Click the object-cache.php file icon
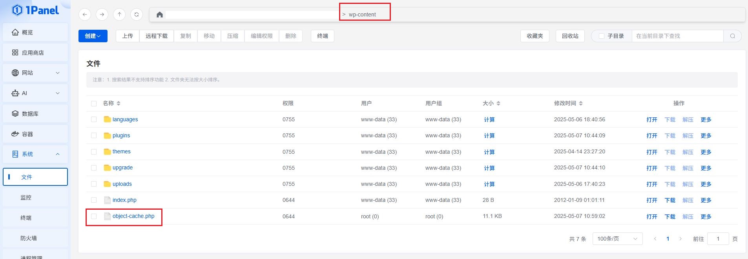The height and width of the screenshot is (259, 748). (107, 216)
